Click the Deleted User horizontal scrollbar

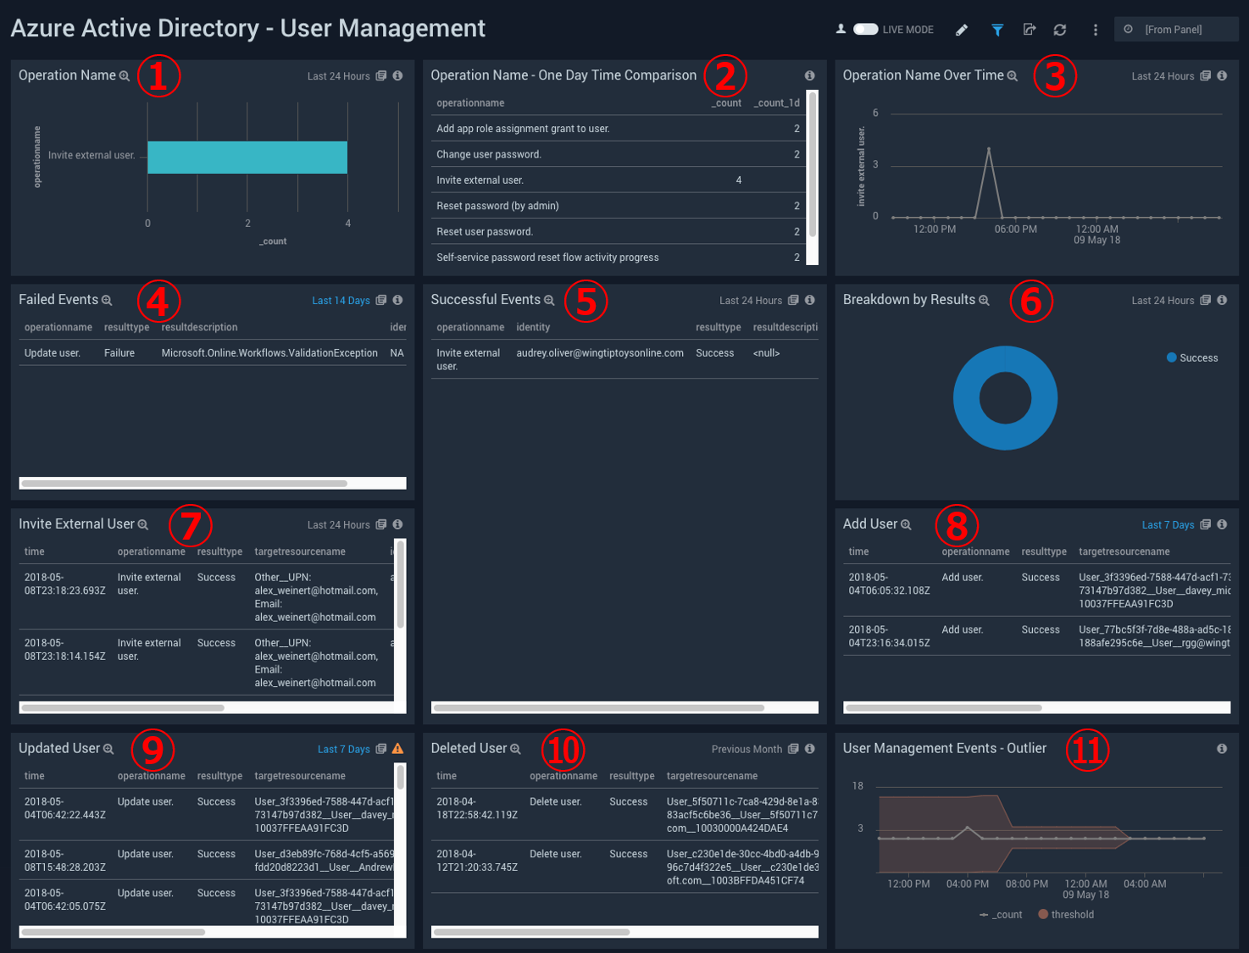(x=531, y=933)
